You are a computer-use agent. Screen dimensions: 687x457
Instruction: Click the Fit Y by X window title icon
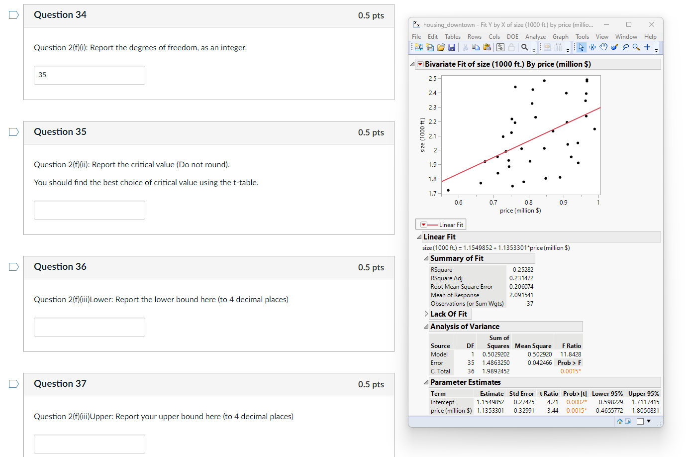416,24
